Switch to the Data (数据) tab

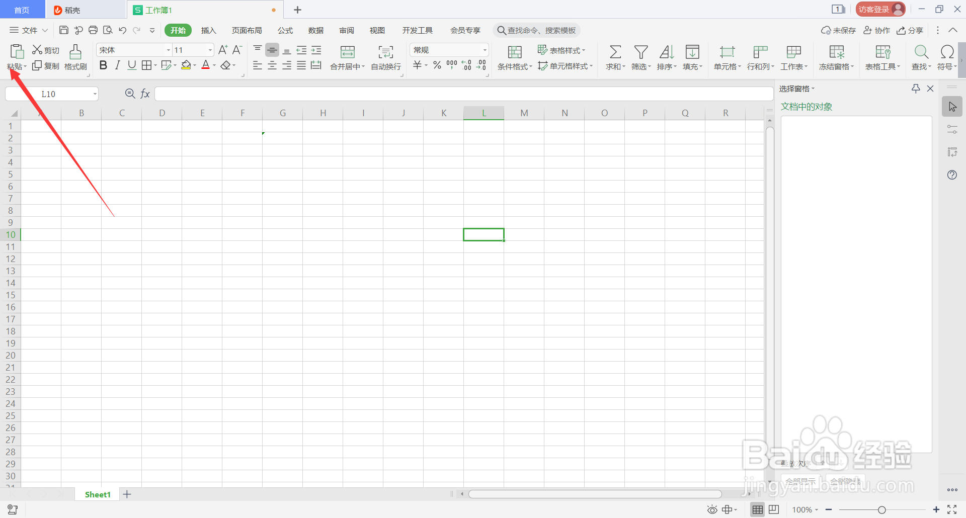coord(316,30)
